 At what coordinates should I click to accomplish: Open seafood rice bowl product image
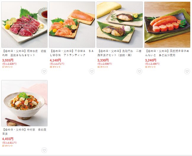coord(24,103)
